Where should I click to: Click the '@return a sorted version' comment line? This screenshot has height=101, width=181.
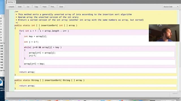coord(80,20)
